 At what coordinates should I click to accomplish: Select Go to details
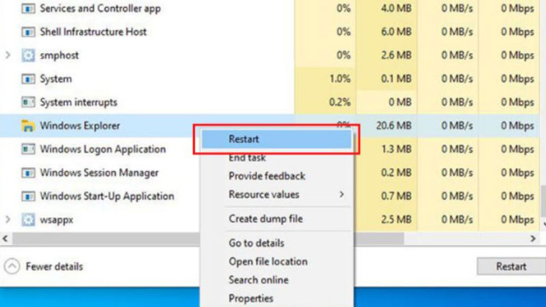point(257,243)
